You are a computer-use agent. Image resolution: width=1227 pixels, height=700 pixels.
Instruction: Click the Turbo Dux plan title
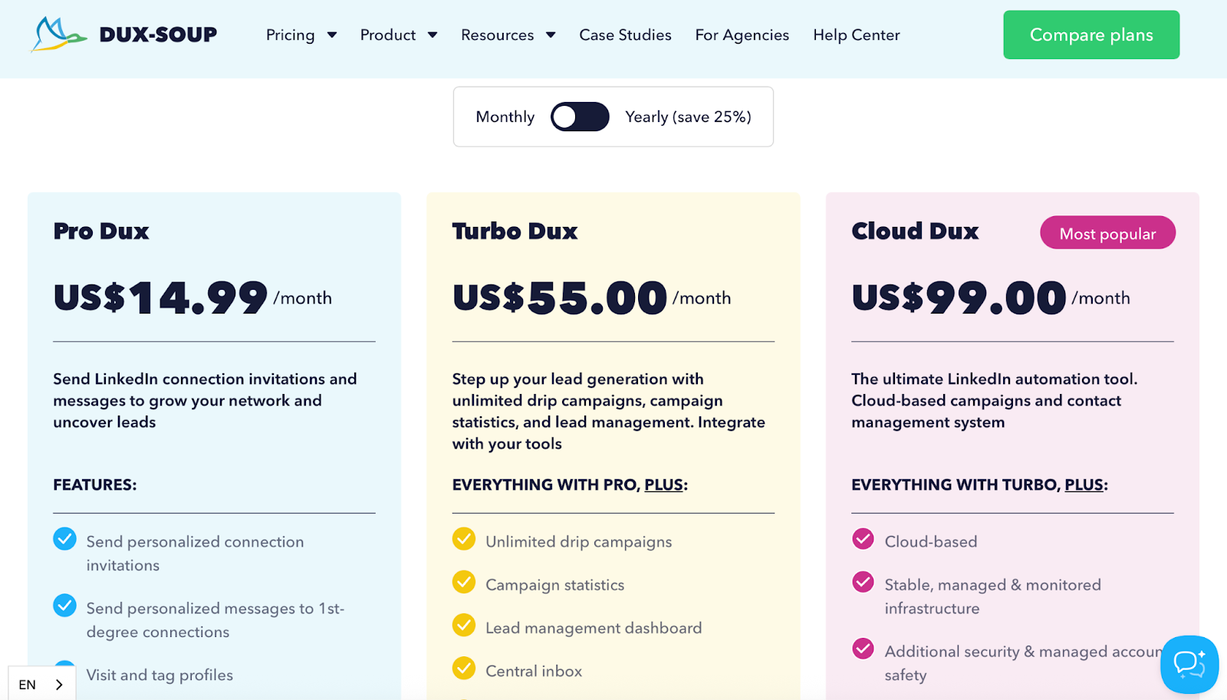515,231
